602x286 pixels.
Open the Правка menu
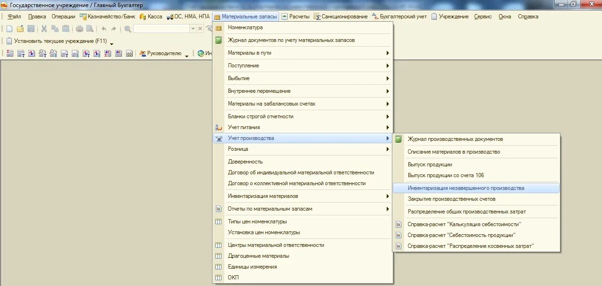37,16
